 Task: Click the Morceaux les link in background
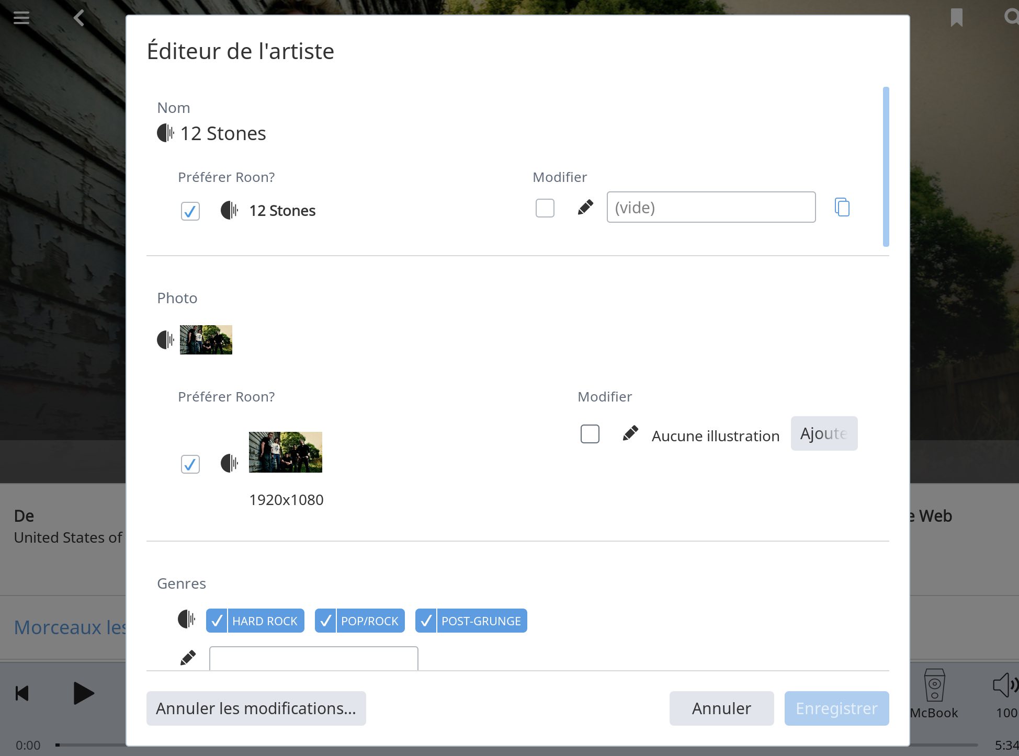click(70, 627)
